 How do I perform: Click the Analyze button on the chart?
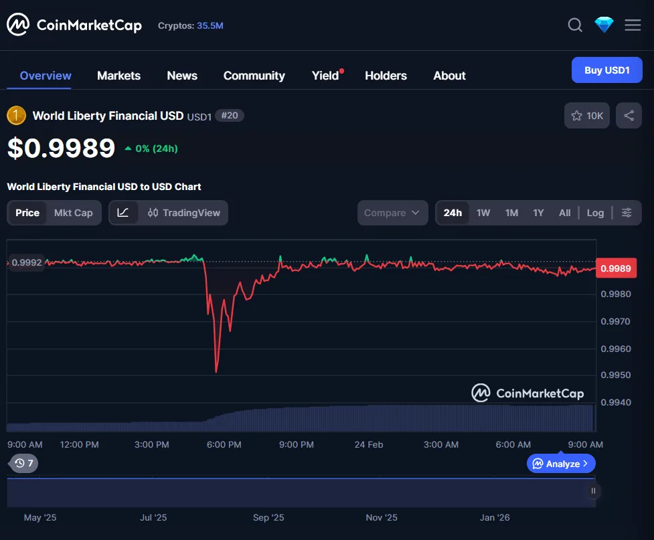(x=560, y=463)
